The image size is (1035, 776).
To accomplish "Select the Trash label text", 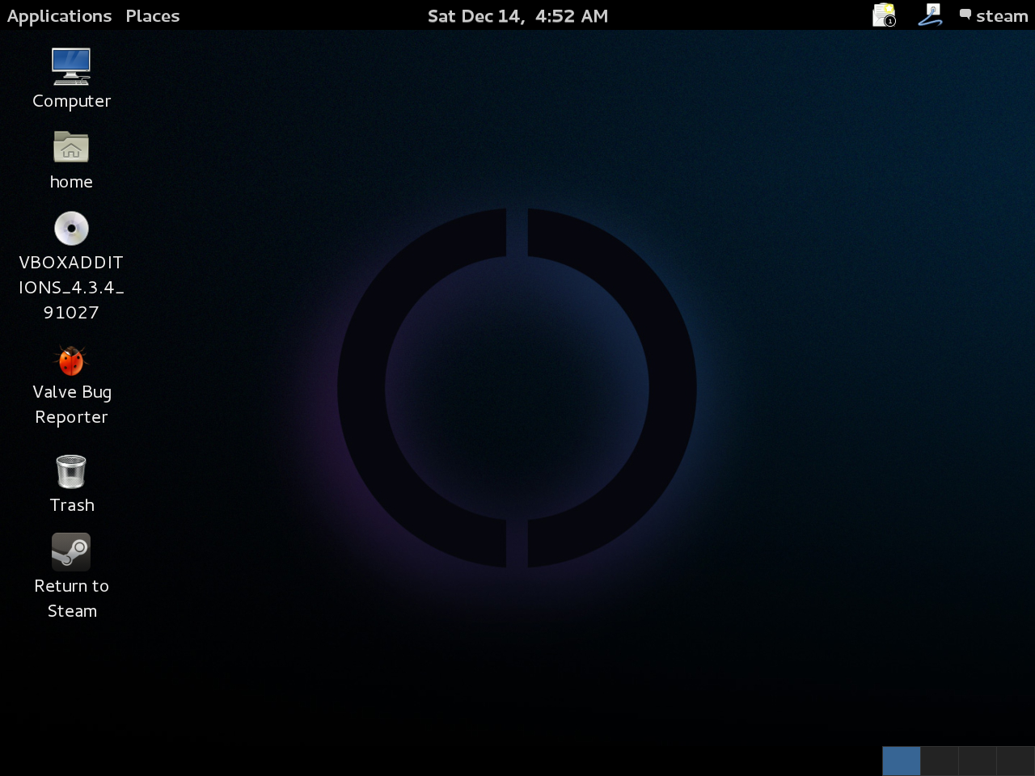I will (72, 505).
